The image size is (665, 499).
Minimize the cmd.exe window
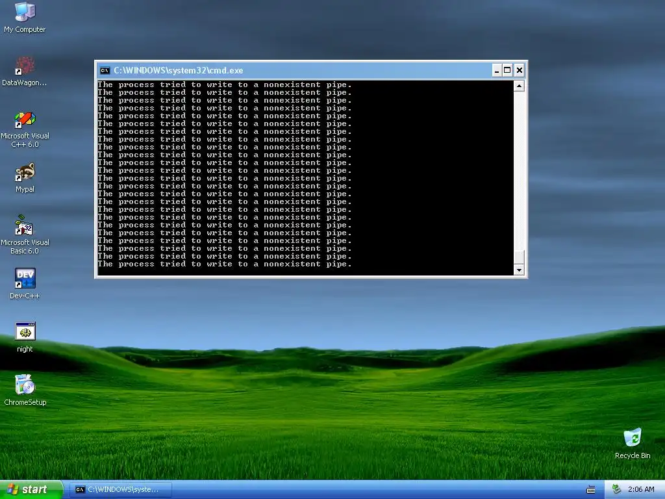point(497,70)
